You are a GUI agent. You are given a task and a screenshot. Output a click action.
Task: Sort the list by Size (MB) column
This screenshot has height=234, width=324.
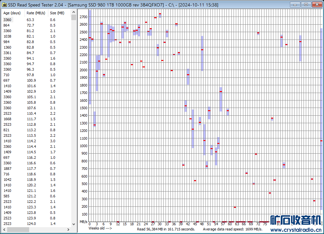(x=57, y=13)
